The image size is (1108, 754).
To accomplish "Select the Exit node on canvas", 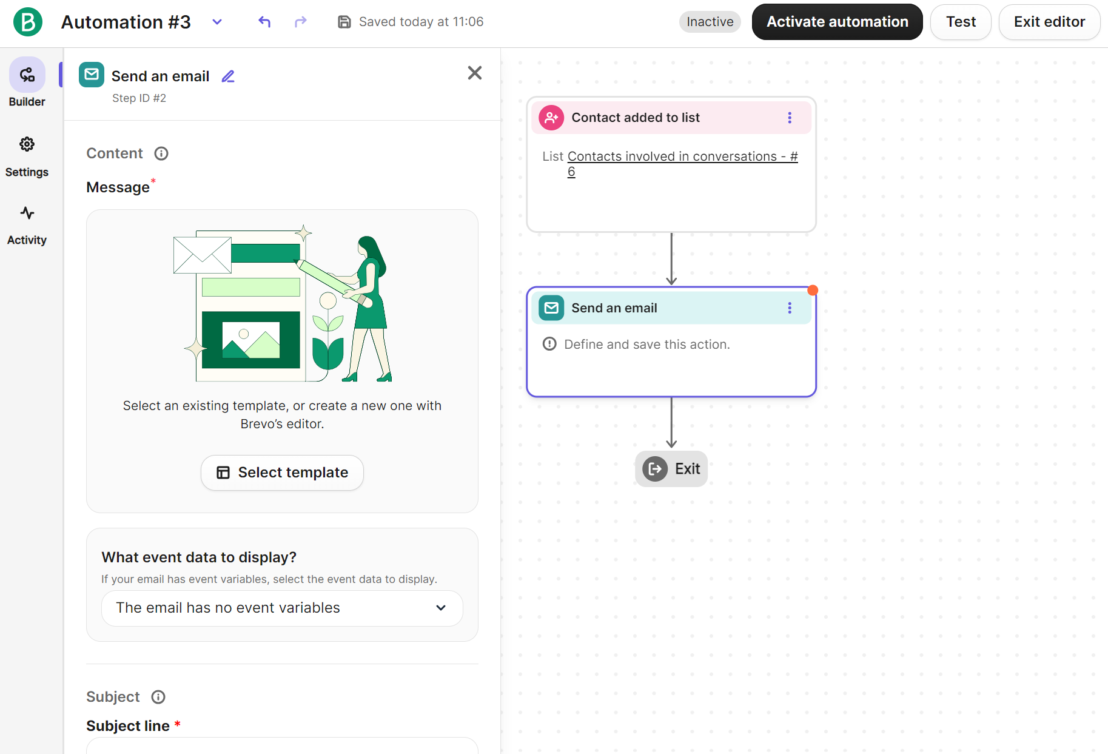I will (x=671, y=469).
